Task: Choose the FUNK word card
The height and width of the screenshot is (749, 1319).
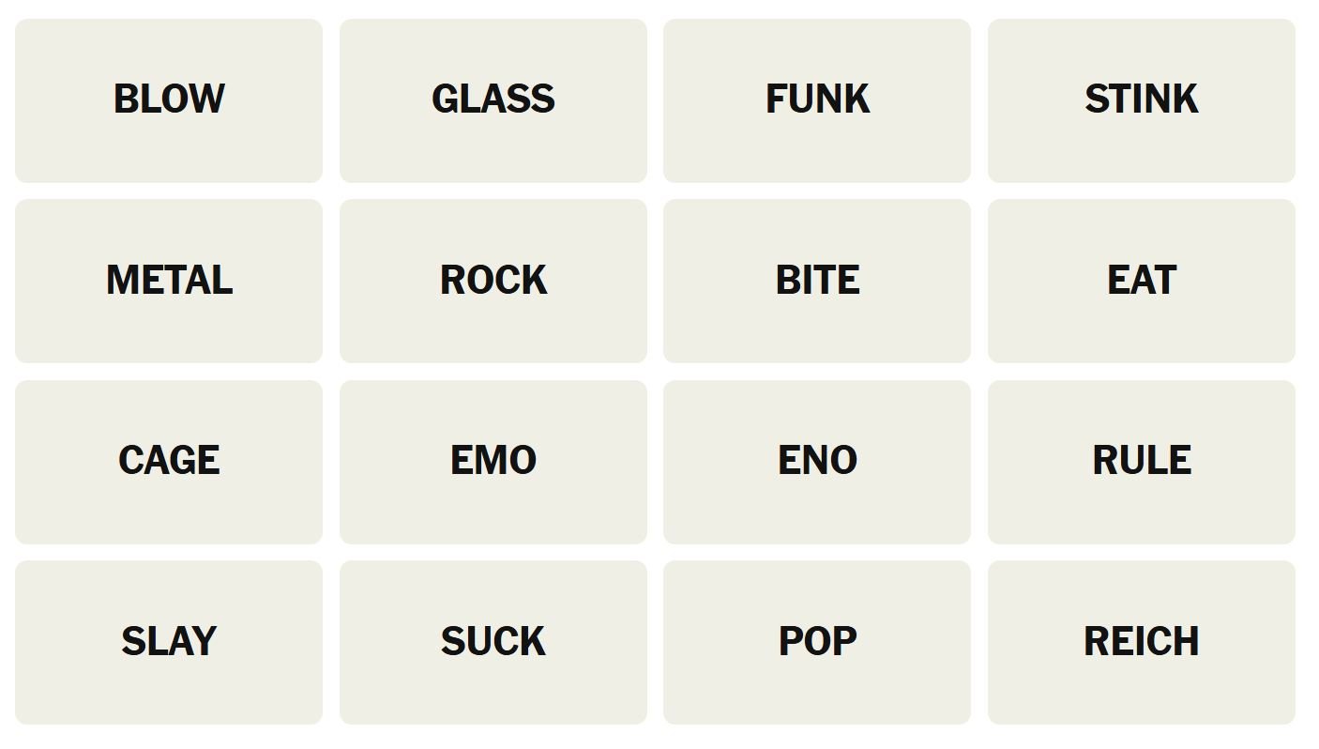Action: point(816,100)
